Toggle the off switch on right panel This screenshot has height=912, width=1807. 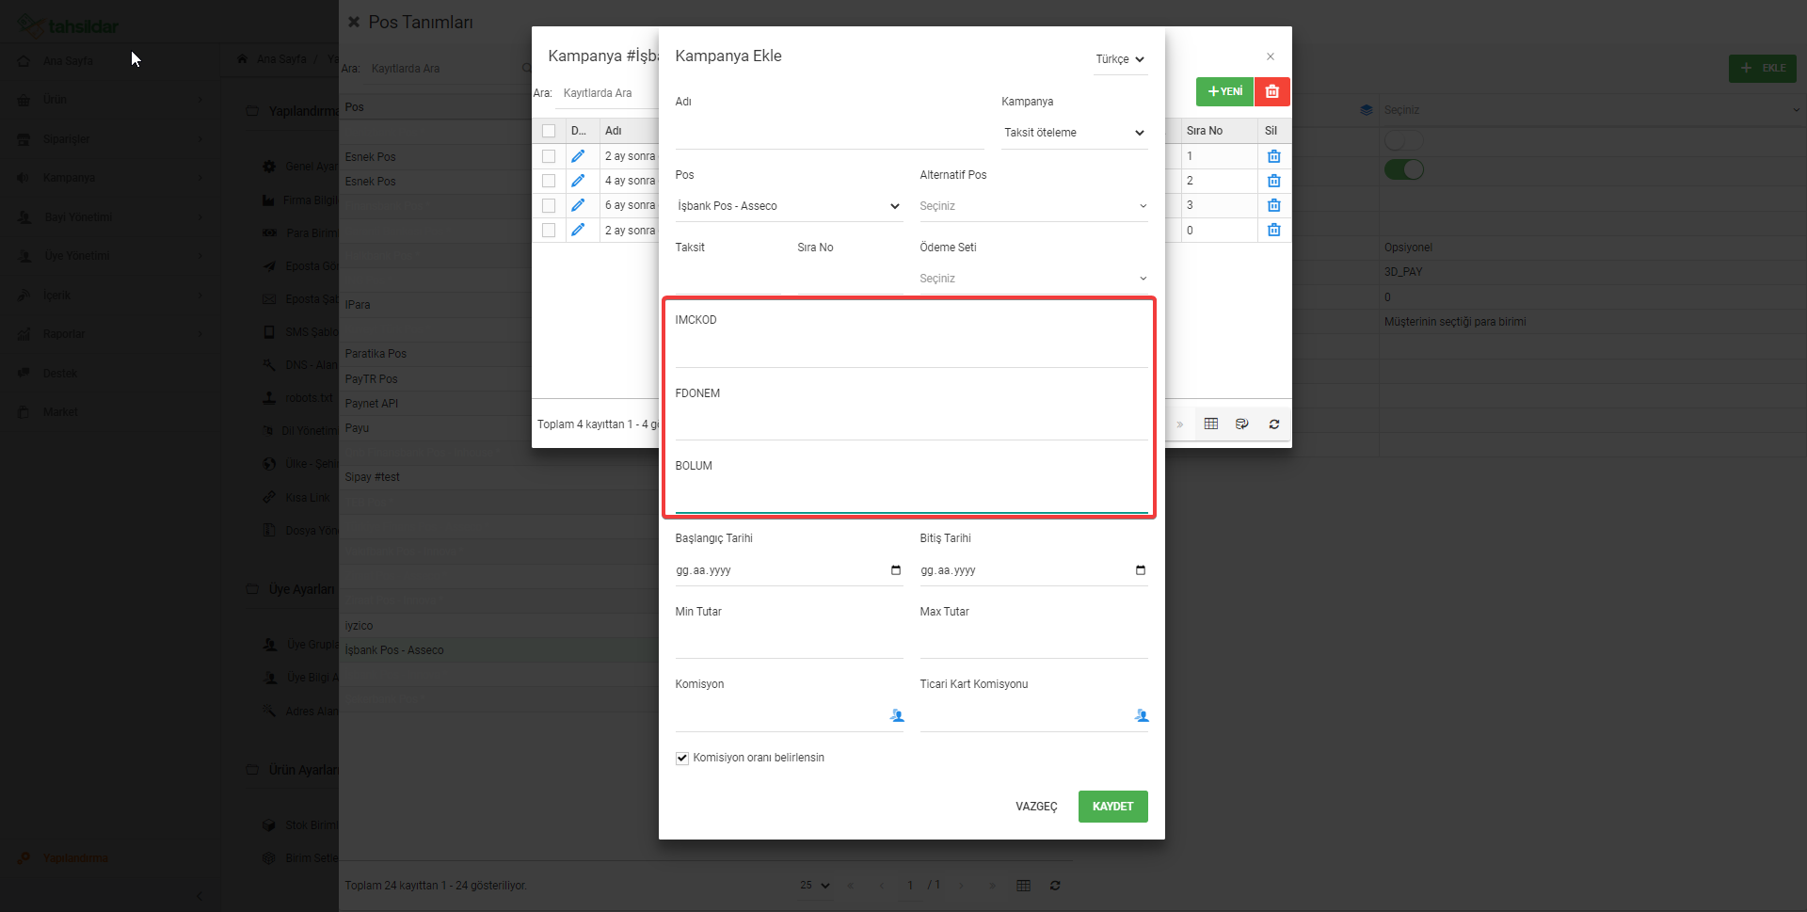click(x=1404, y=140)
